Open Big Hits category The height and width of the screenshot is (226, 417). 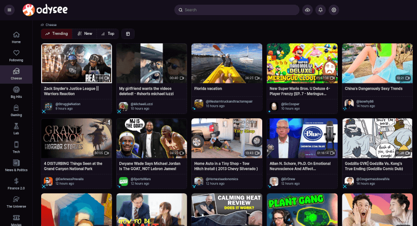[16, 92]
